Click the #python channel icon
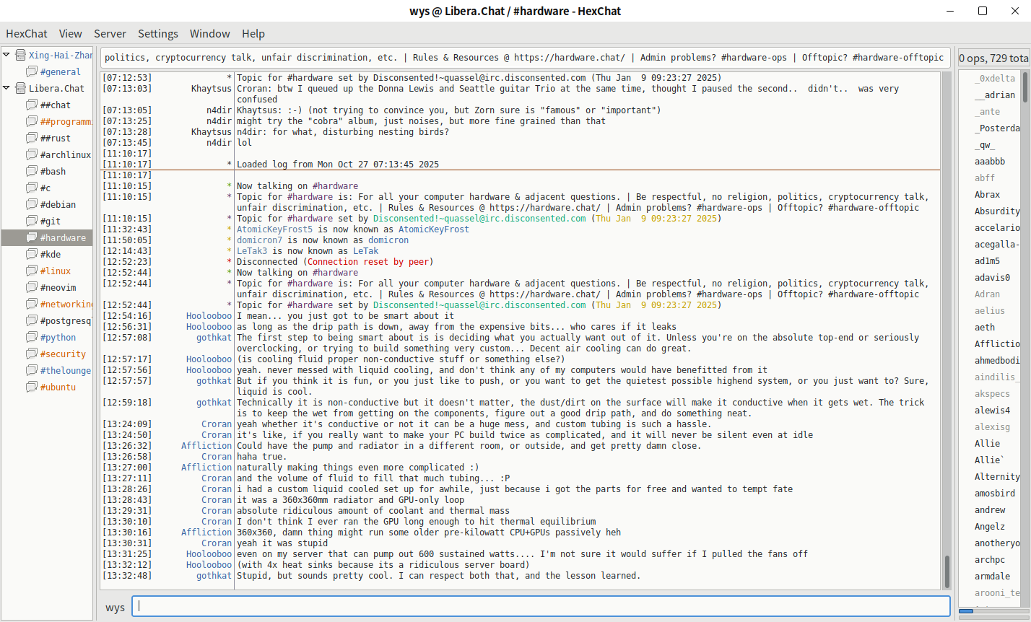 click(32, 337)
